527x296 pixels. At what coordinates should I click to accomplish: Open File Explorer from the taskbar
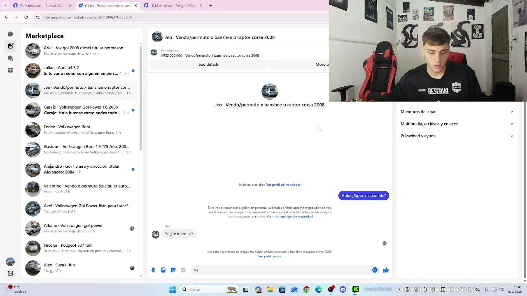pos(270,289)
